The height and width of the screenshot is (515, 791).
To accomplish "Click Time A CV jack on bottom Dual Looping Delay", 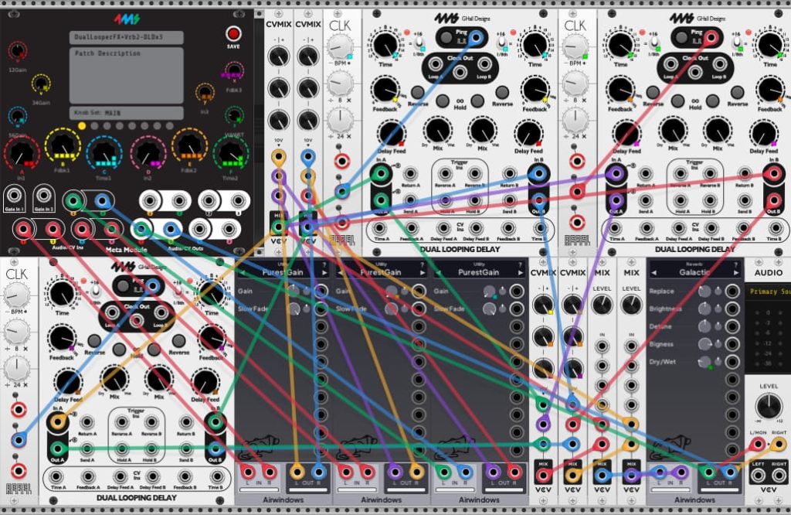I will [x=56, y=476].
